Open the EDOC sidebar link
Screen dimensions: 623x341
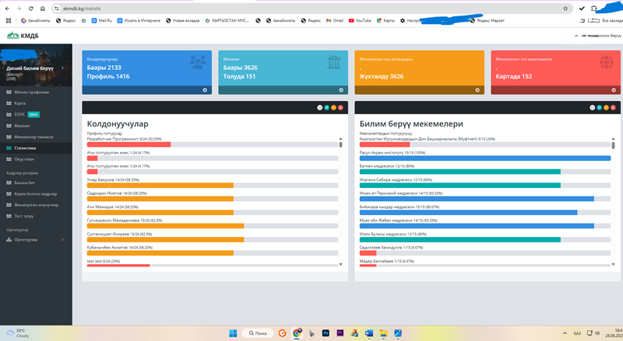[x=21, y=113]
